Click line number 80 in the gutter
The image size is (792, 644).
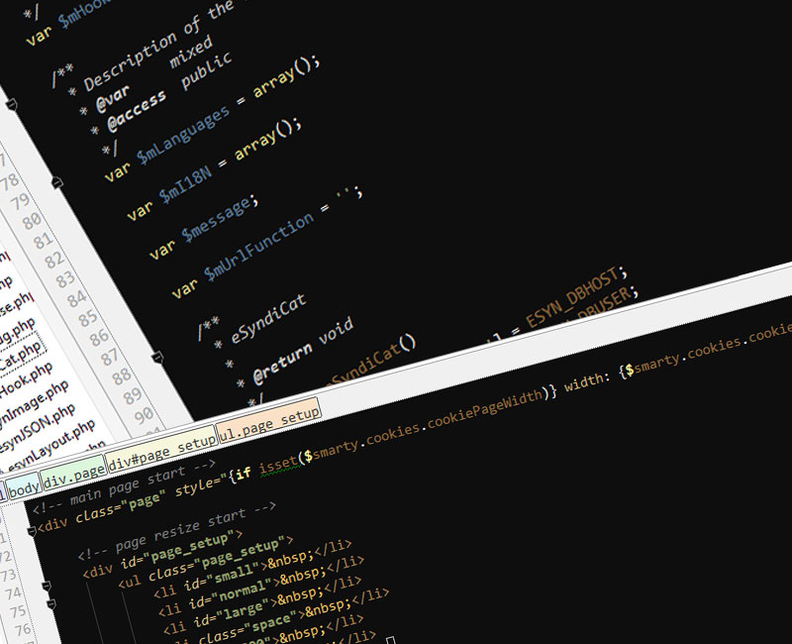32,221
